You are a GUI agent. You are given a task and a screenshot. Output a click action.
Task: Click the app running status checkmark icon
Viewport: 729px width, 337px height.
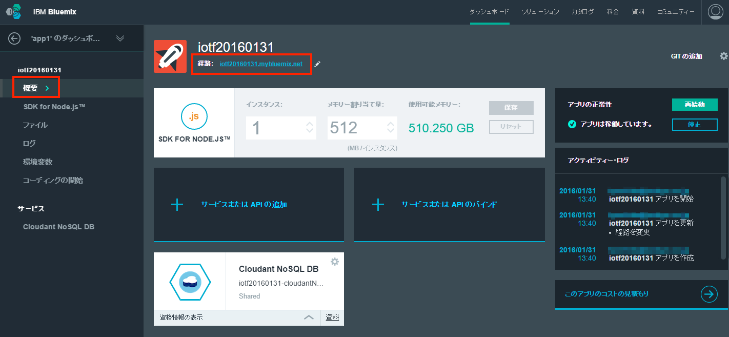pyautogui.click(x=572, y=124)
